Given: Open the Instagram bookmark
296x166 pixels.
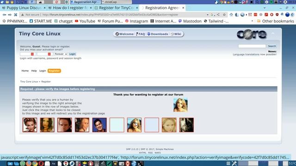Looking at the screenshot, I should coord(136,21).
